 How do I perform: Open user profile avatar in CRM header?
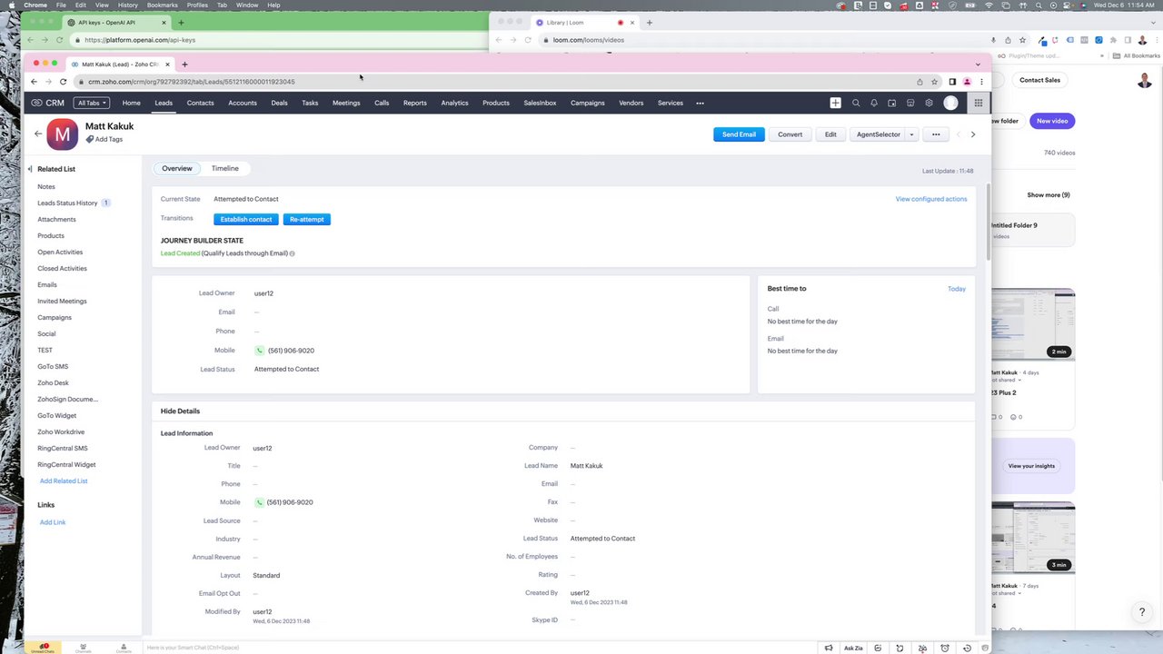coord(950,103)
